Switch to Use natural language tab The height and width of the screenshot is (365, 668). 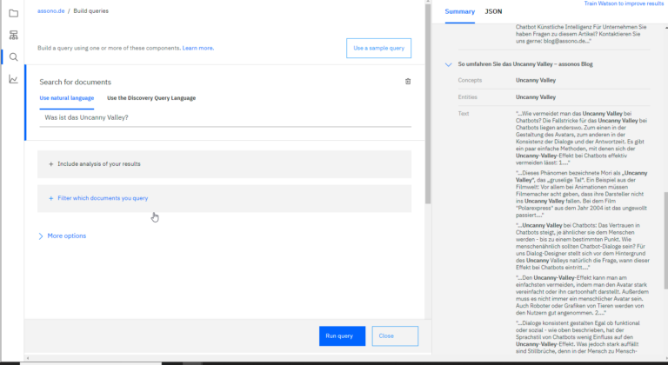(66, 98)
